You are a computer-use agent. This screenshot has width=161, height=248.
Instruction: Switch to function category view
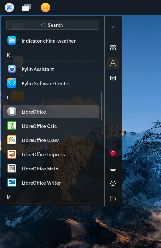113,78
